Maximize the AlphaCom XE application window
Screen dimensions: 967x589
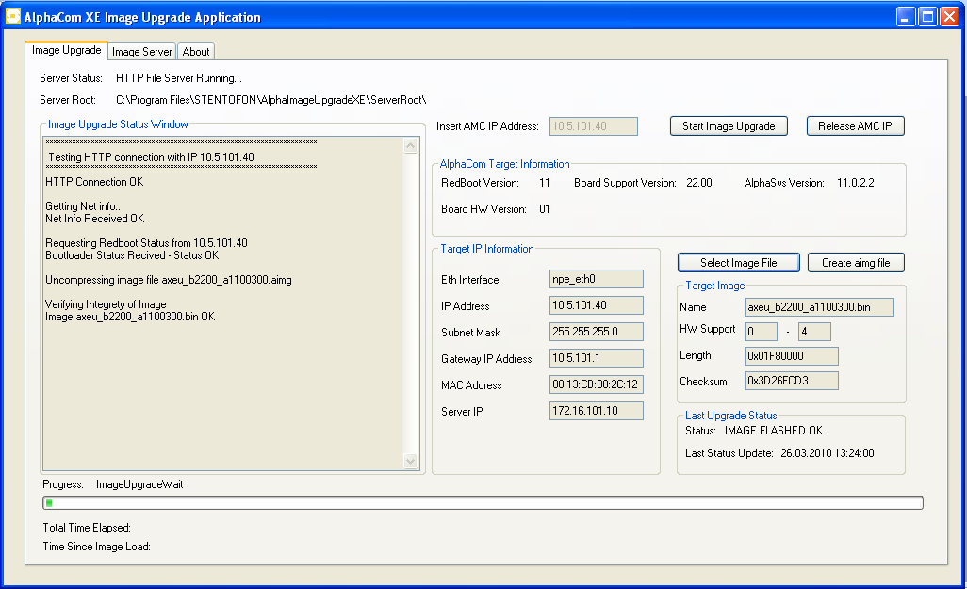[x=927, y=17]
